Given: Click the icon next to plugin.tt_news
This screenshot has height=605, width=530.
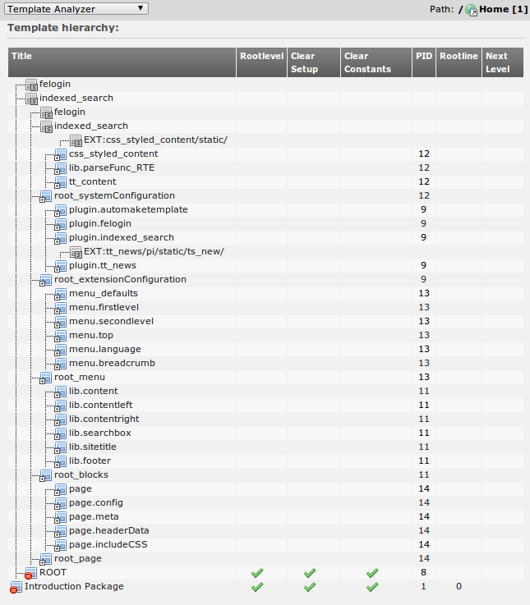Looking at the screenshot, I should (x=61, y=266).
